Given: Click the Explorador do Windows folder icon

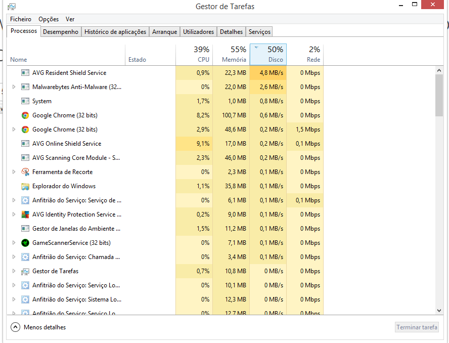Looking at the screenshot, I should (25, 186).
